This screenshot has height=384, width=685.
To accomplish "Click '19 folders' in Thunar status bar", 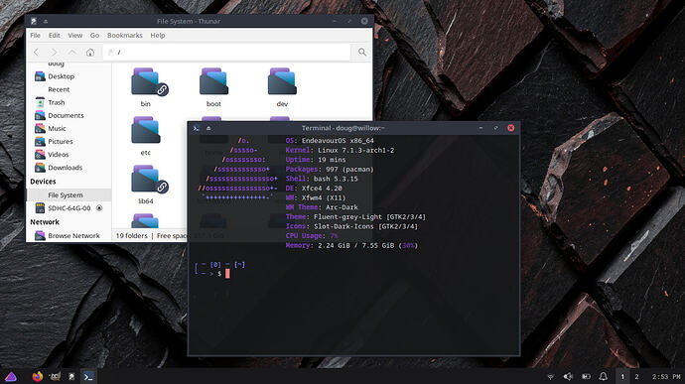I will [131, 236].
